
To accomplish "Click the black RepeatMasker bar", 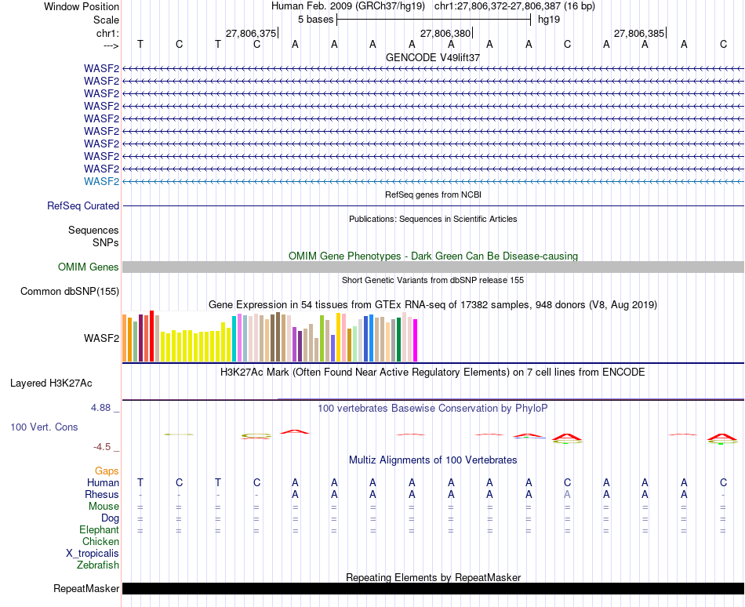I will coord(433,588).
